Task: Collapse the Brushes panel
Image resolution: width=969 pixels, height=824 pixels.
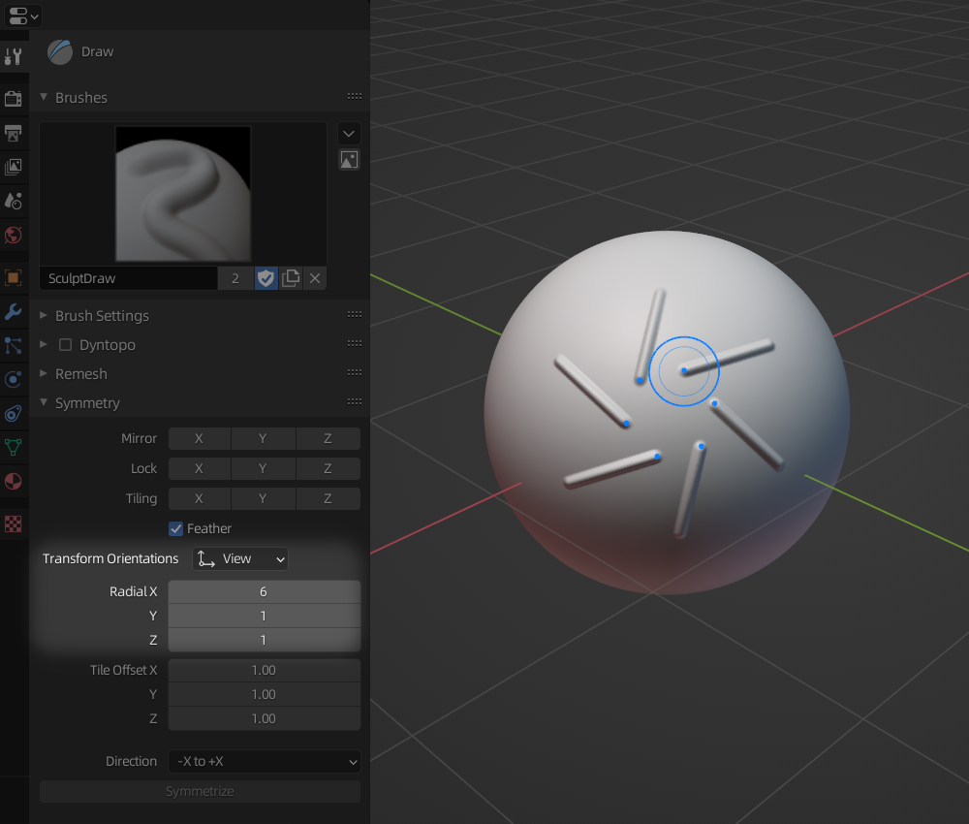Action: pos(44,97)
